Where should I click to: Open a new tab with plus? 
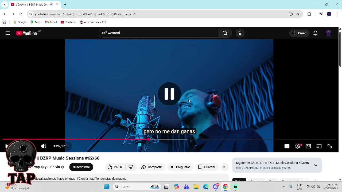65,5
